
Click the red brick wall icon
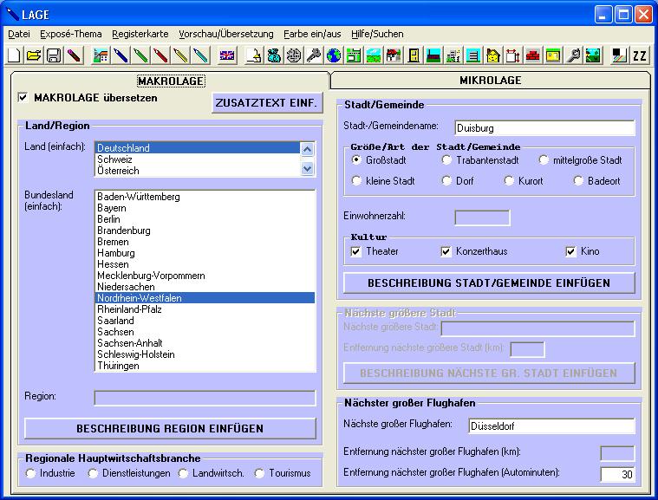pyautogui.click(x=533, y=56)
